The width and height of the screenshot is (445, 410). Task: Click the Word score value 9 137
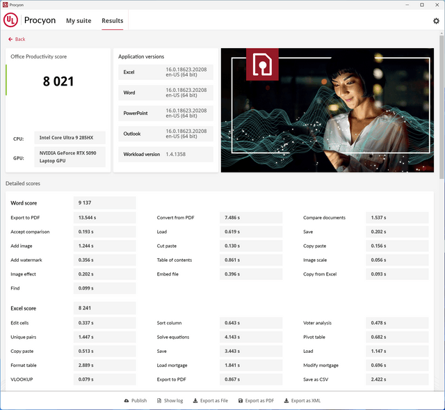104,203
